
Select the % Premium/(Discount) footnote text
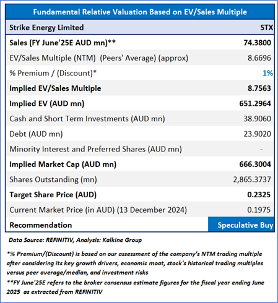pyautogui.click(x=135, y=263)
